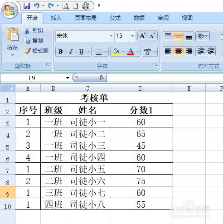Viewport: 223px width, 224px height.
Task: Open the text orientation button
Action: point(203,36)
